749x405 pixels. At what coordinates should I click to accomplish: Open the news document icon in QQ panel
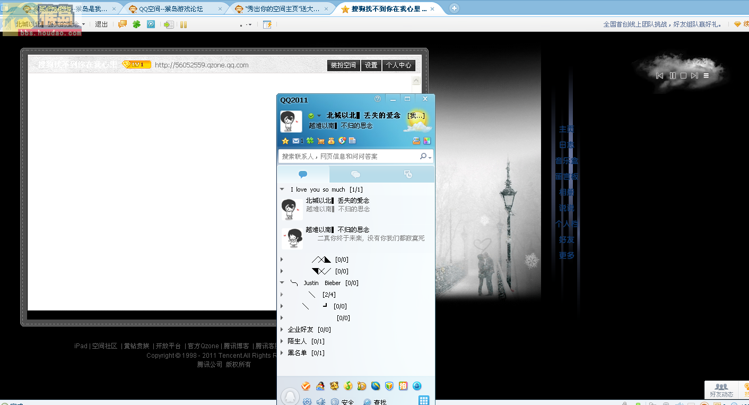[x=352, y=141]
